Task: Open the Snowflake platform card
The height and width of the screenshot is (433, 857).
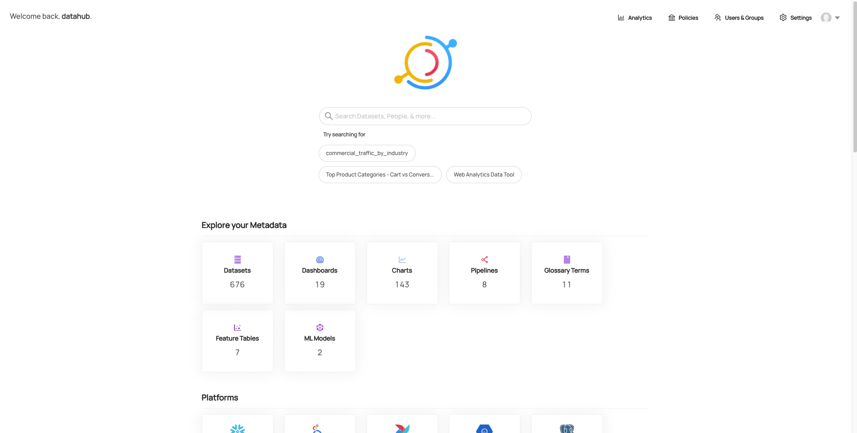Action: (238, 424)
